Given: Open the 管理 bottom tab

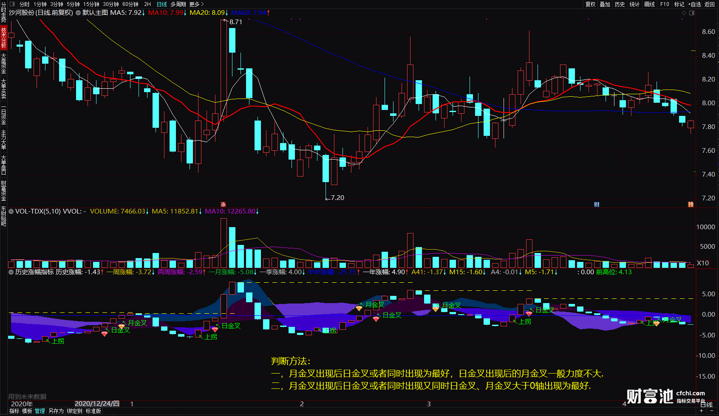Looking at the screenshot, I should (x=40, y=411).
